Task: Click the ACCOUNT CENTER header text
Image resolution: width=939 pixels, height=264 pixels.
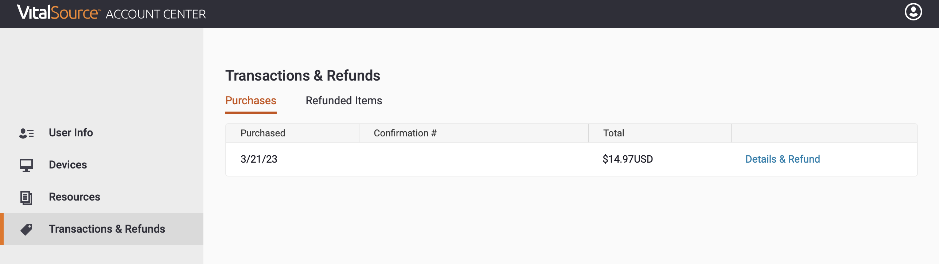Action: 156,14
